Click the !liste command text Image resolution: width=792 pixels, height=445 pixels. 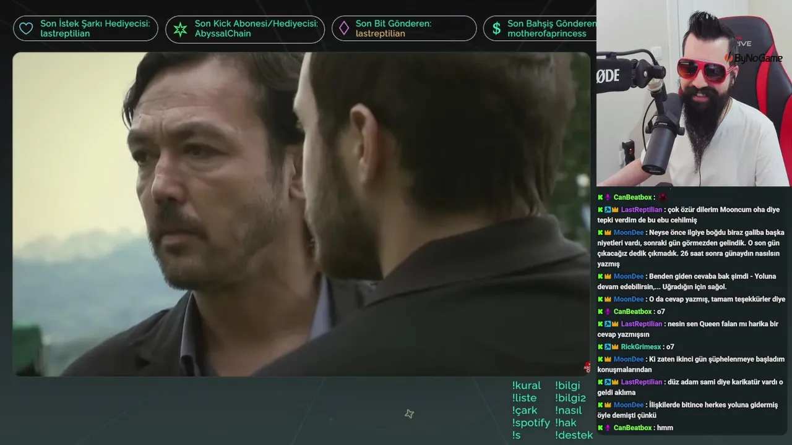point(525,398)
